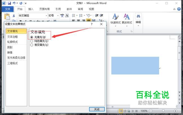Viewport: 183px width, 115px height.
Task: Click the blue Word Help icon
Action: click(x=179, y=9)
